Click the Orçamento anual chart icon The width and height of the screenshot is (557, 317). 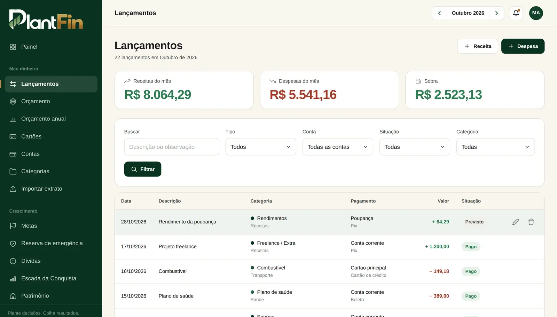tap(13, 119)
